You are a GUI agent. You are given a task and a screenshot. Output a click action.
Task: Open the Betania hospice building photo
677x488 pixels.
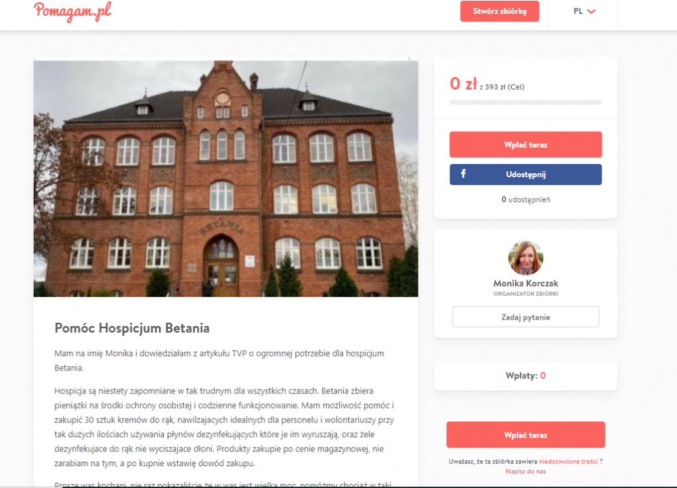click(226, 179)
